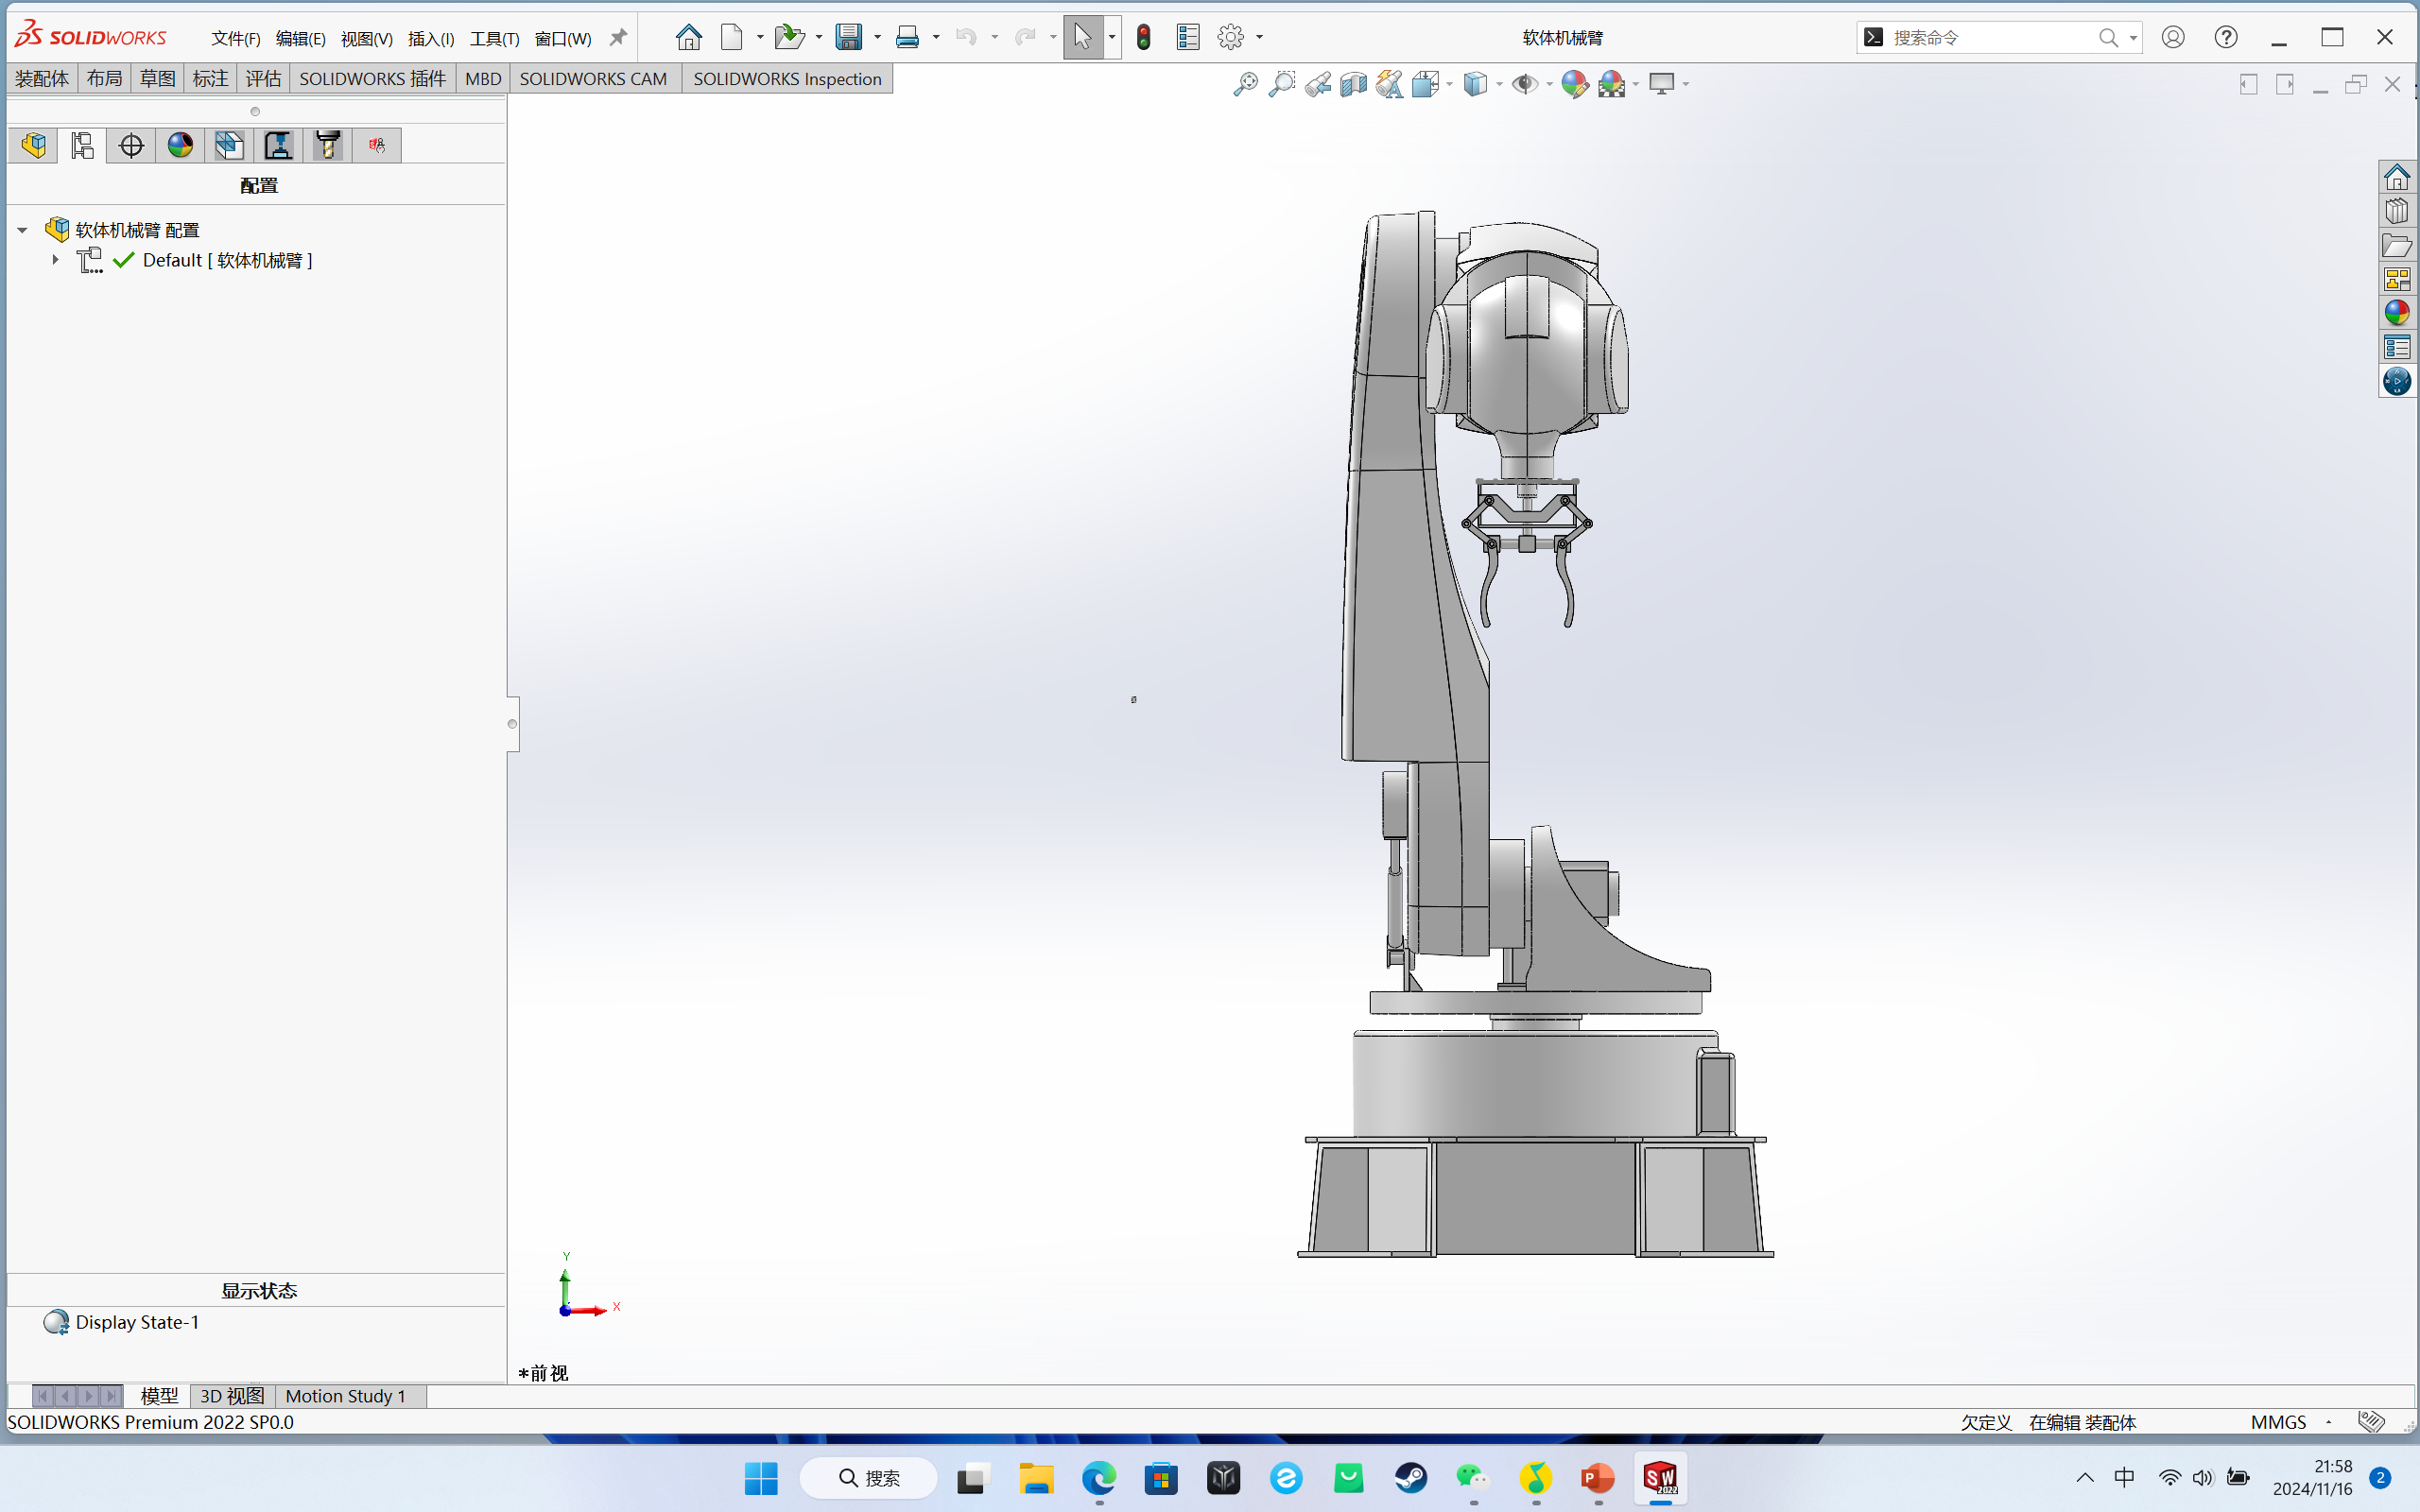This screenshot has width=2420, height=1512.
Task: Open dropdown next to New document
Action: 760,37
